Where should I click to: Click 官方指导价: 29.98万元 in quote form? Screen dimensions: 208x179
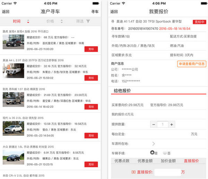click(167, 105)
